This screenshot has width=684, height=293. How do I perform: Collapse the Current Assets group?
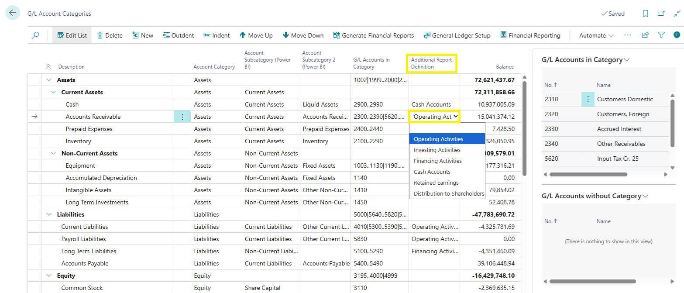[x=53, y=92]
